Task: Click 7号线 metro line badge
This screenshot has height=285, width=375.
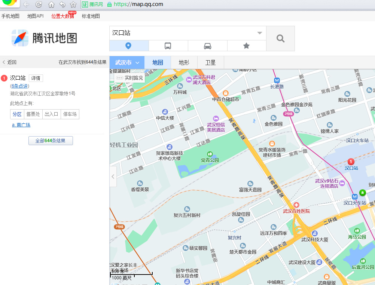Action: tap(119, 227)
